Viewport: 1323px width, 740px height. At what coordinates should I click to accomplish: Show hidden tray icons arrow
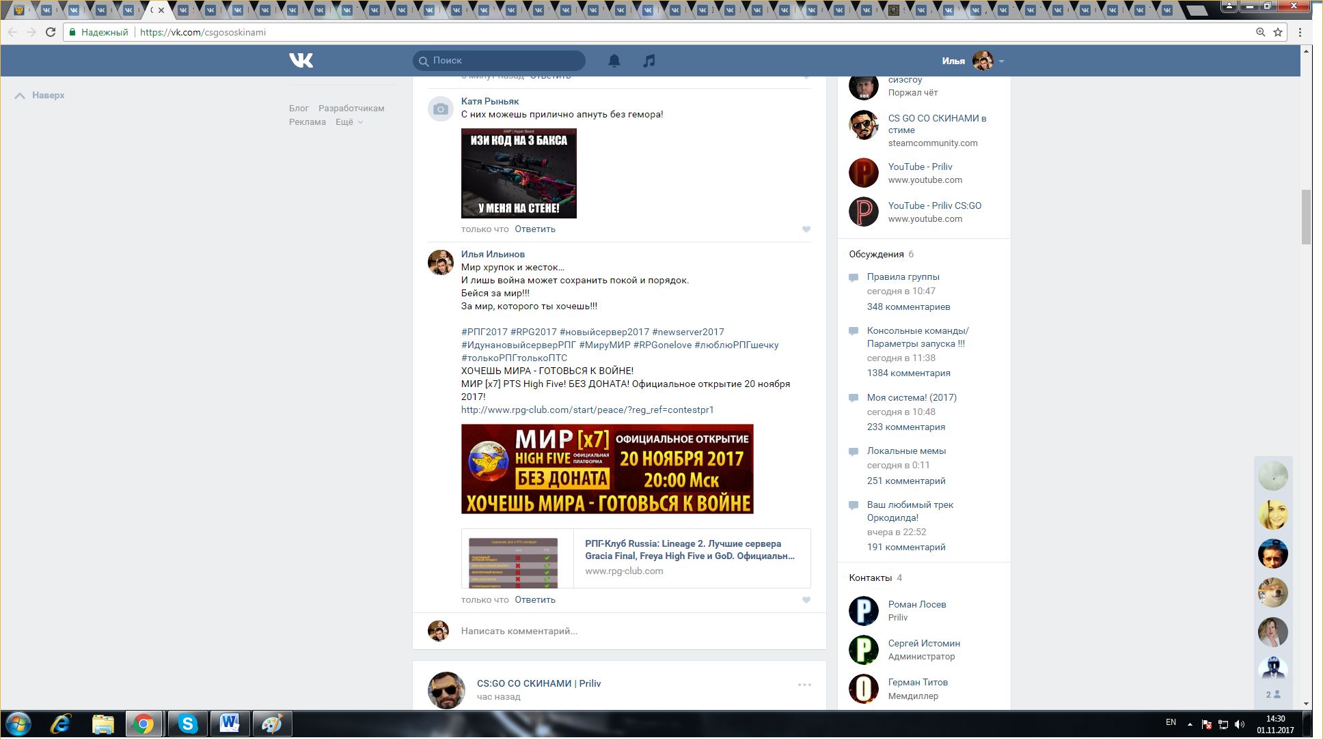pyautogui.click(x=1190, y=724)
